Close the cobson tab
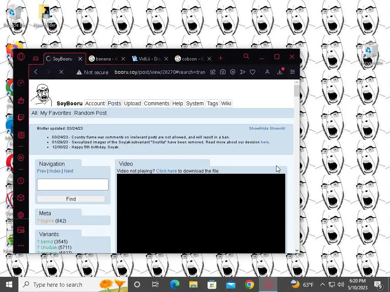 tap(209, 59)
